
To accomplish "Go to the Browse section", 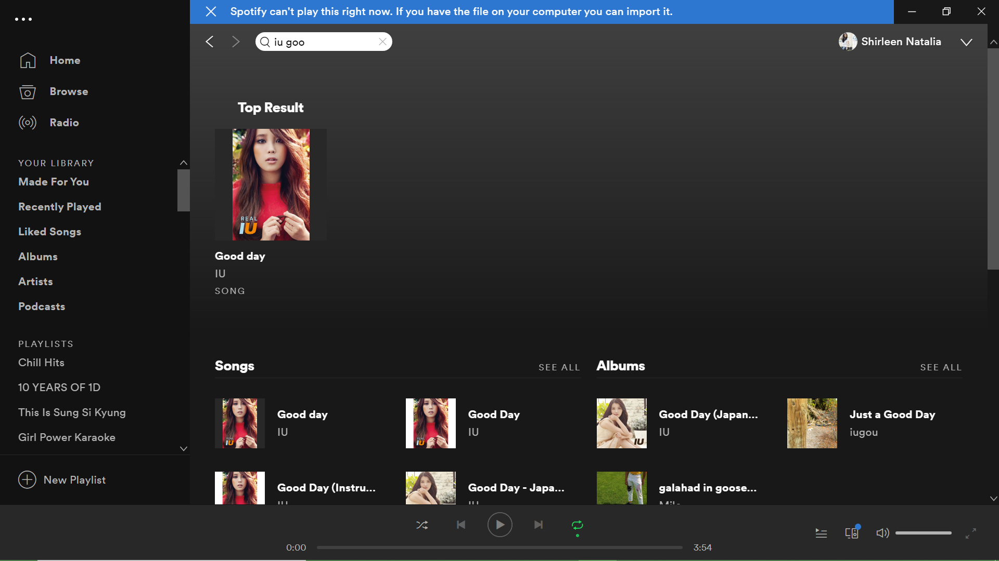I will [x=69, y=91].
